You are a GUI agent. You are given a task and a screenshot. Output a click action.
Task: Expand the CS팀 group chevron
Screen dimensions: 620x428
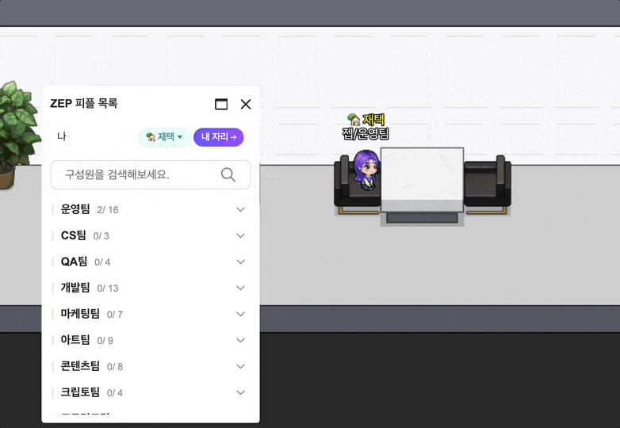(240, 235)
